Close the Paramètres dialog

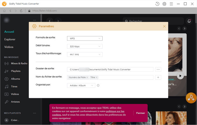click(x=164, y=26)
